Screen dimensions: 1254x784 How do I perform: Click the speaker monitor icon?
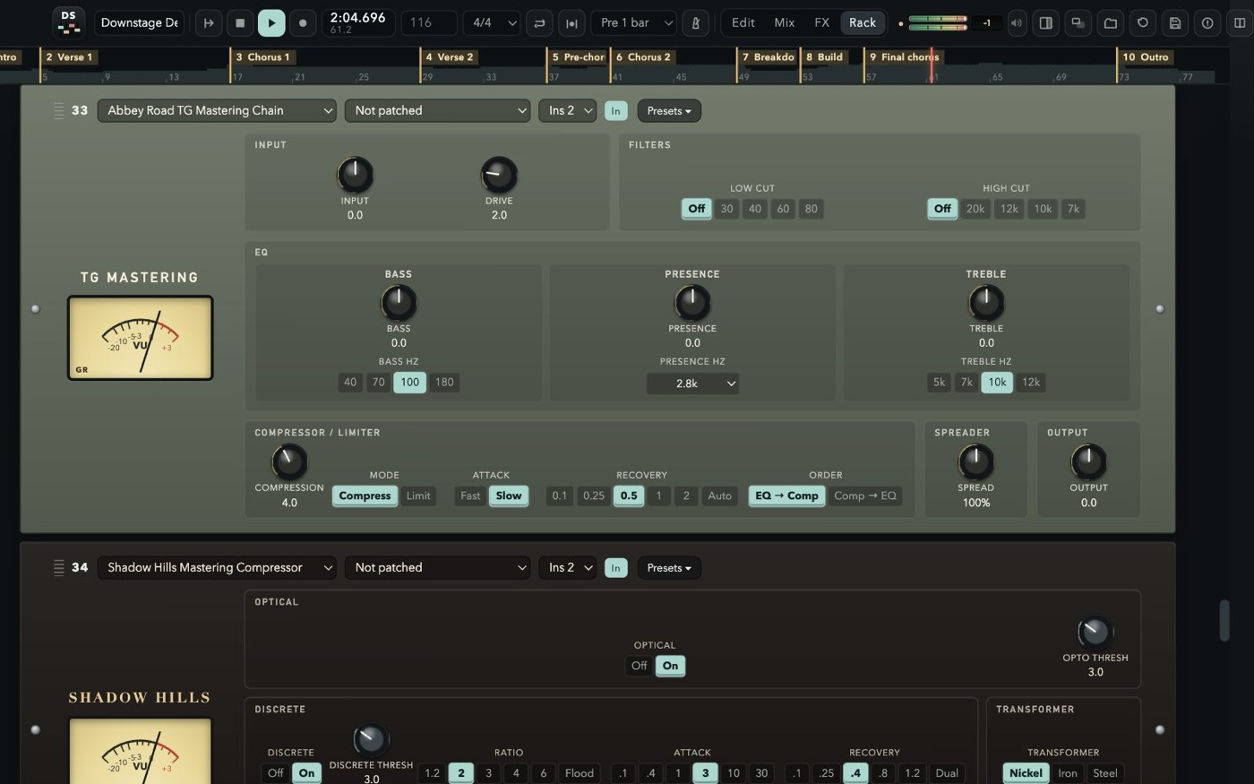coord(1017,22)
